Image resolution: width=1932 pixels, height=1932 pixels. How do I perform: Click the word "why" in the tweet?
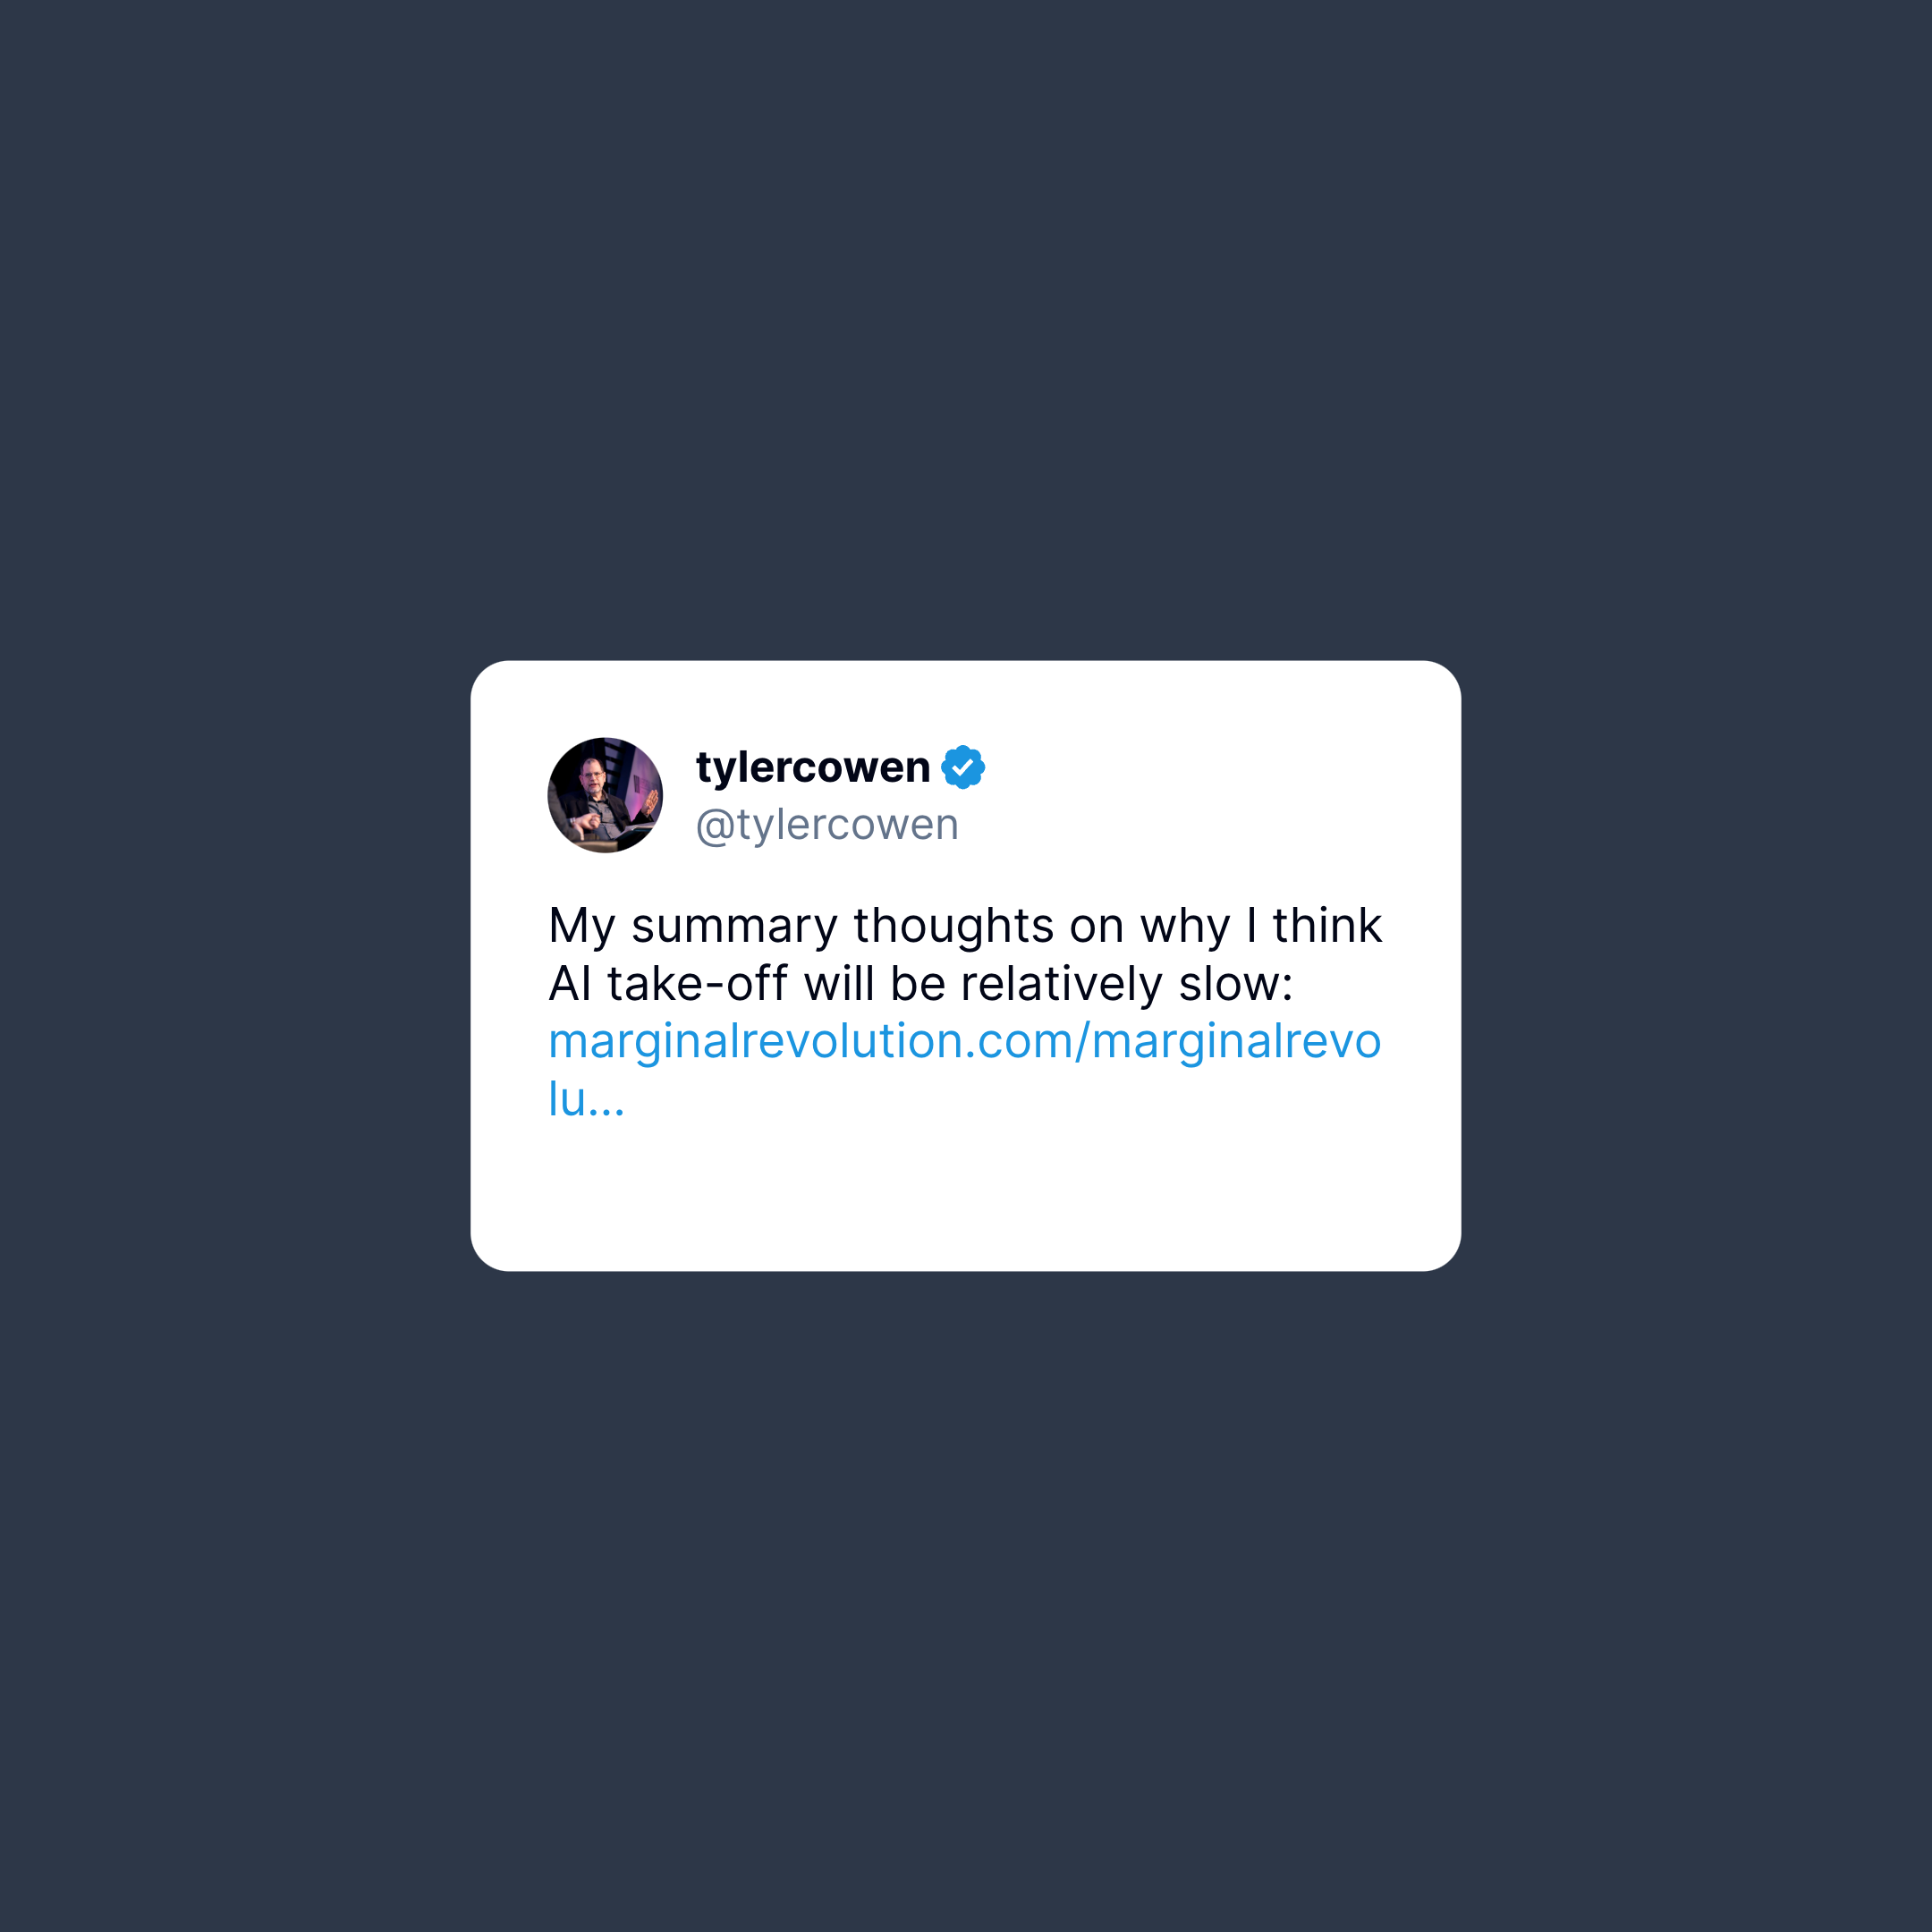coord(1185,927)
